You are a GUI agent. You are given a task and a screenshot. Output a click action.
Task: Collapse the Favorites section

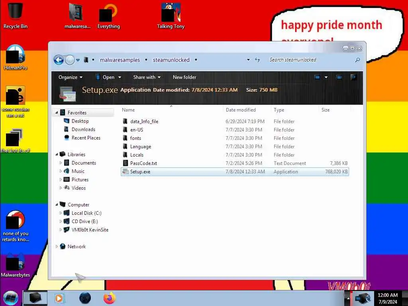click(x=57, y=113)
